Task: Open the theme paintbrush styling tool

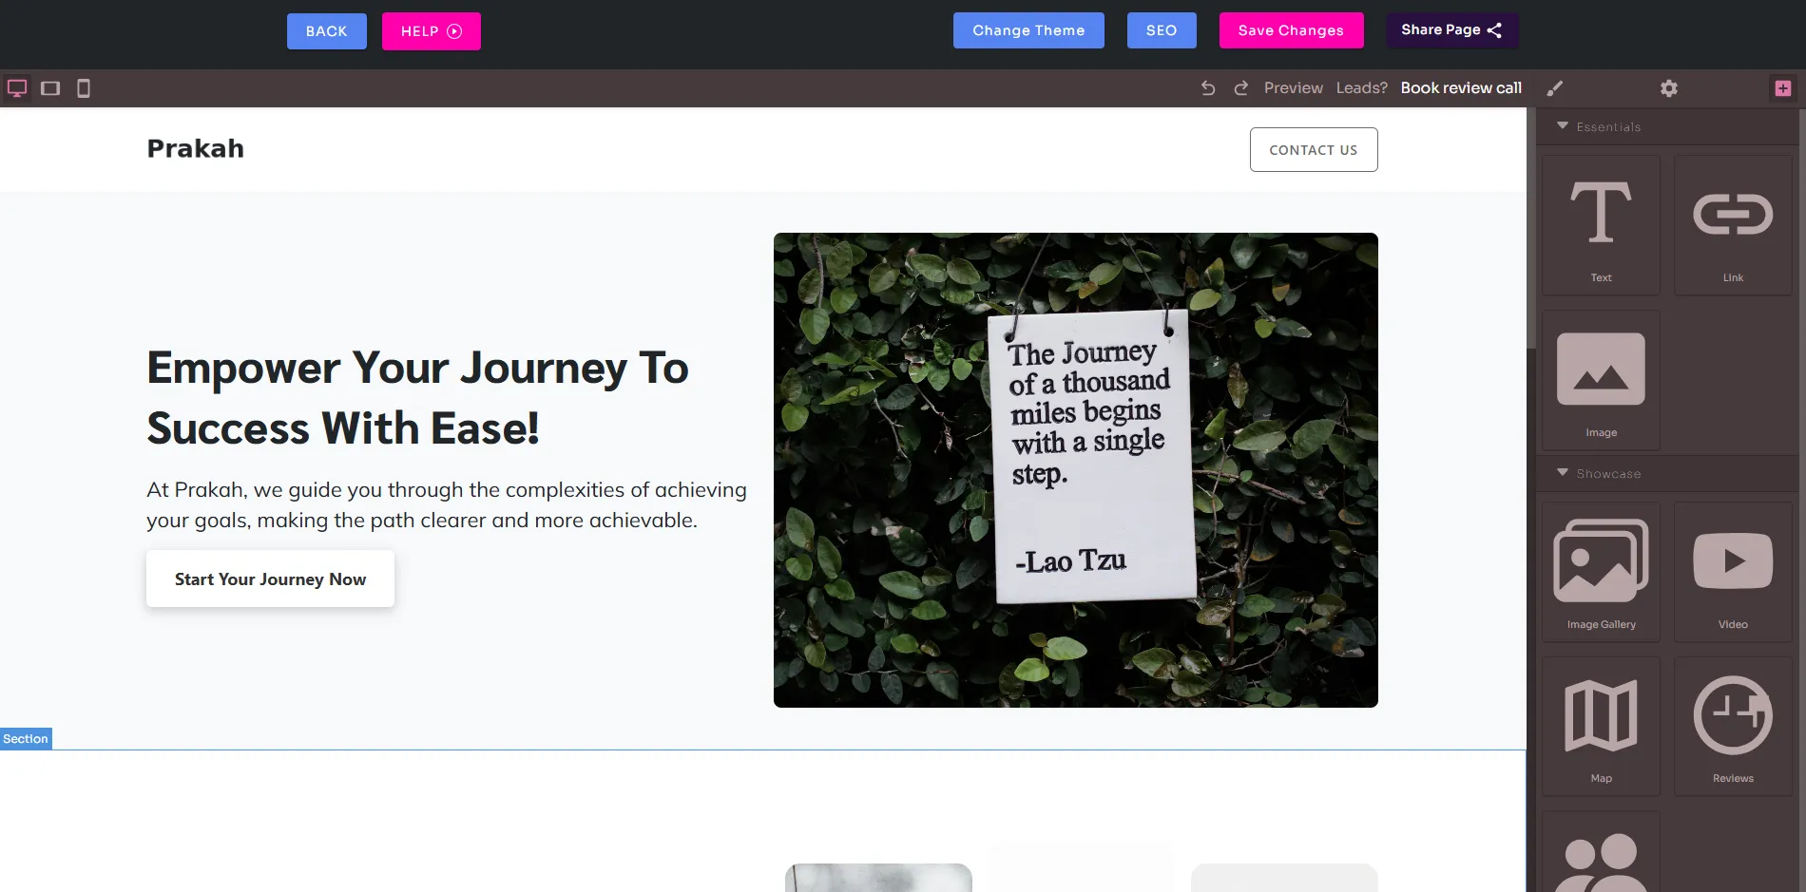Action: 1555,87
